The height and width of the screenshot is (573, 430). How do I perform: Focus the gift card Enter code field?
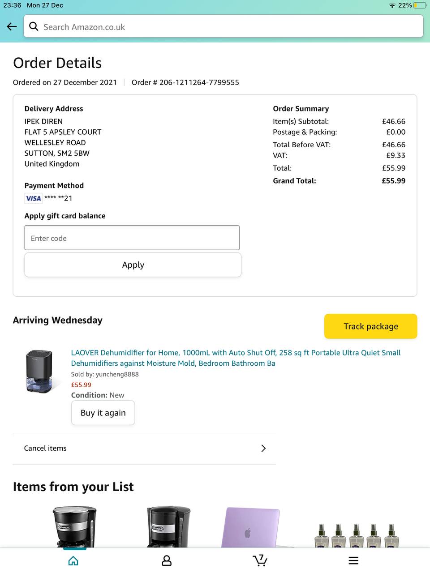132,238
